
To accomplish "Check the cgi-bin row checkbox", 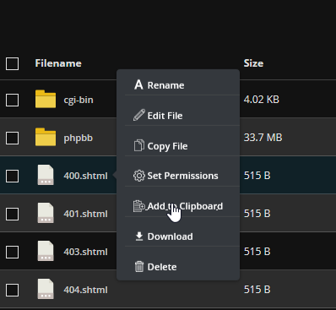I will [13, 100].
